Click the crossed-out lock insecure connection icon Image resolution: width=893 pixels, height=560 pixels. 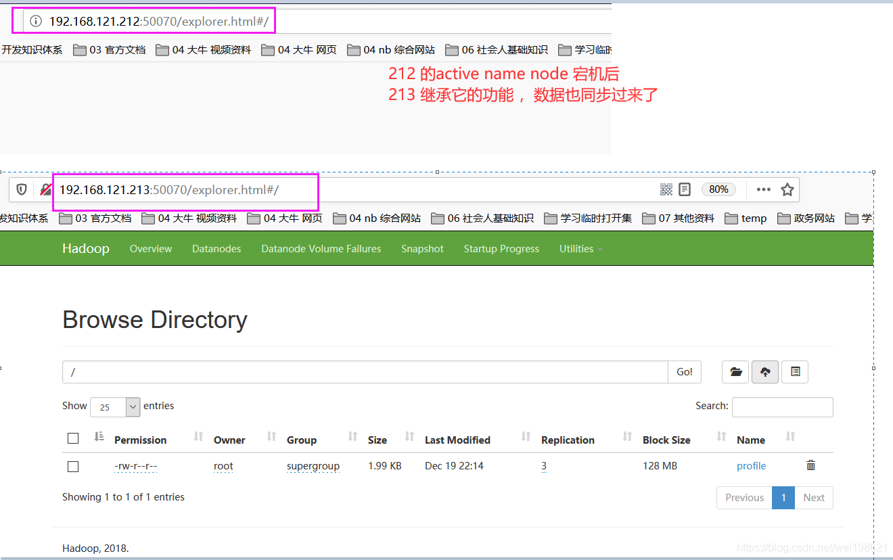point(45,189)
